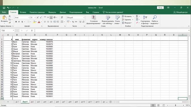Expand the Name Box T26 dropdown

(13, 31)
